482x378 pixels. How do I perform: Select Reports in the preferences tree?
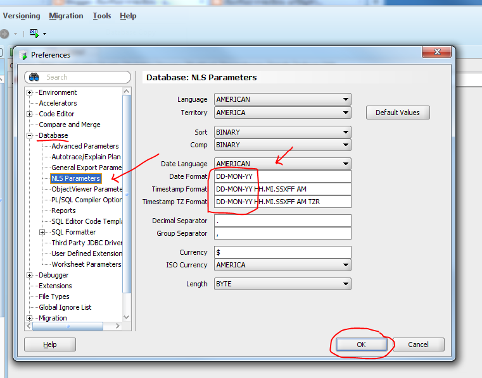point(63,210)
